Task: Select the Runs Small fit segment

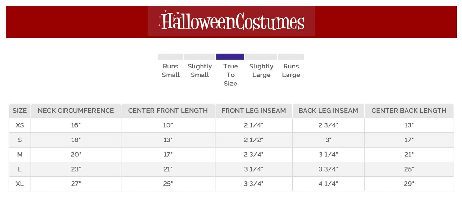Action: [x=170, y=57]
